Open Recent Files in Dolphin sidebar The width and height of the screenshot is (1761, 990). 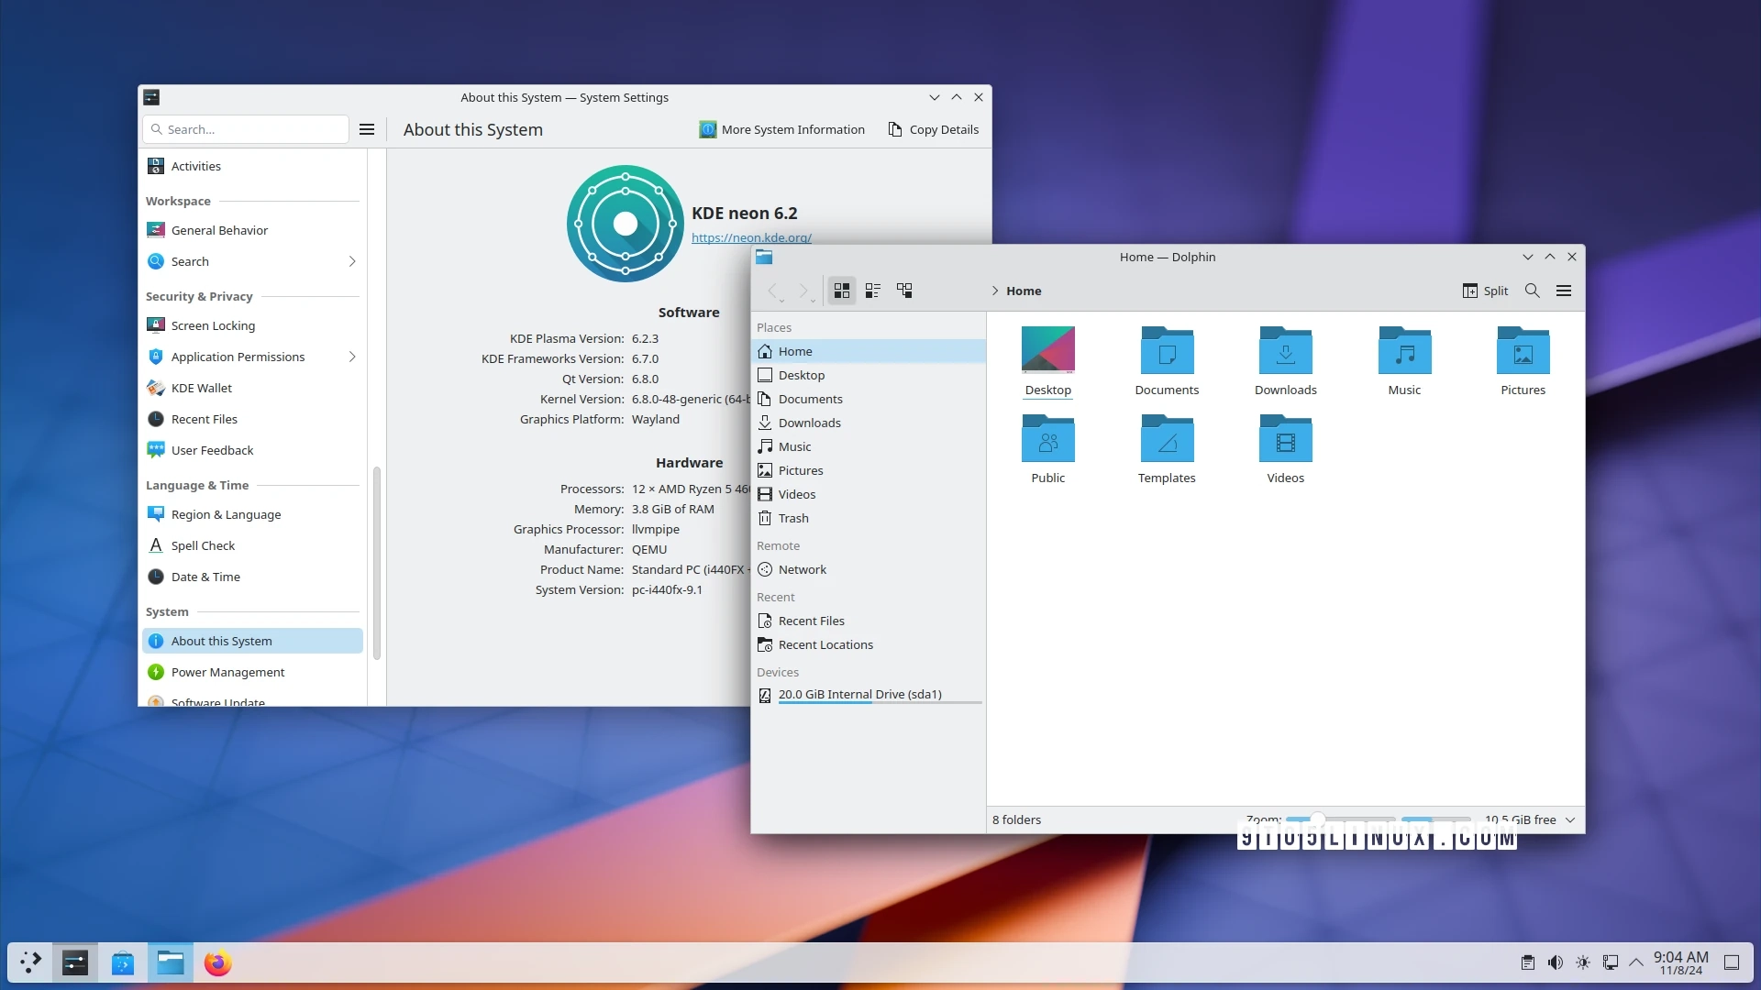coord(869,621)
